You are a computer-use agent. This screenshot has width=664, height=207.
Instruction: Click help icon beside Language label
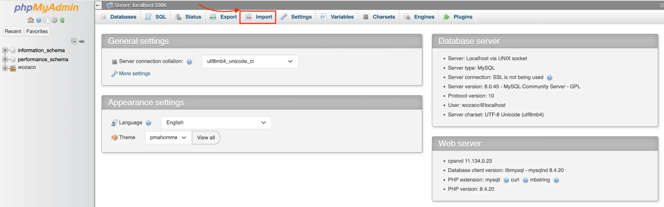[148, 123]
